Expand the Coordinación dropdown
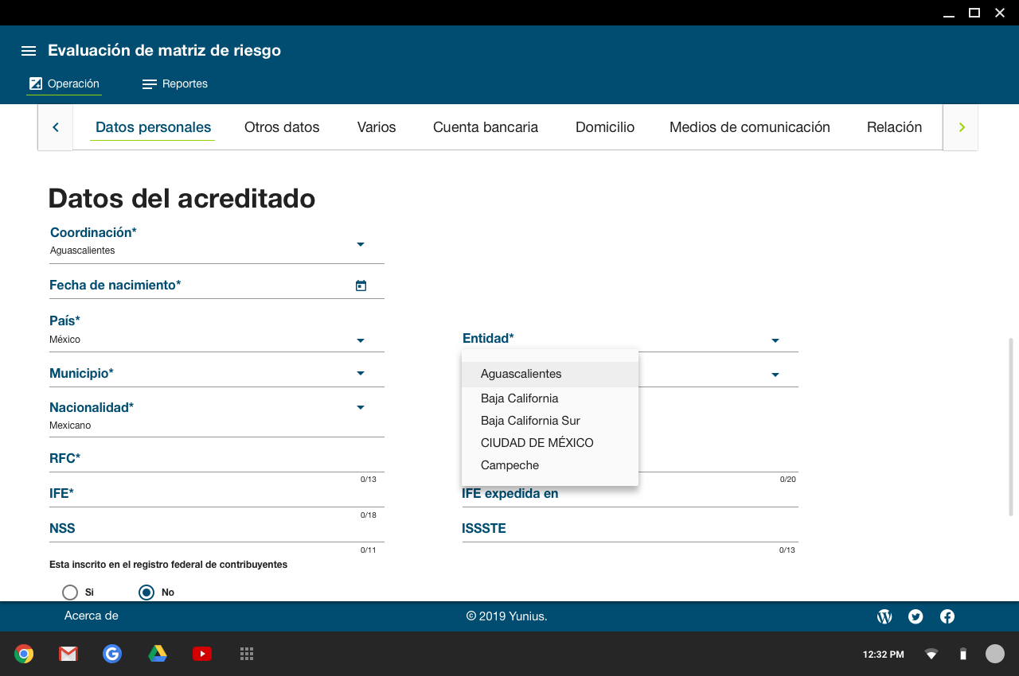This screenshot has width=1019, height=676. 360,244
